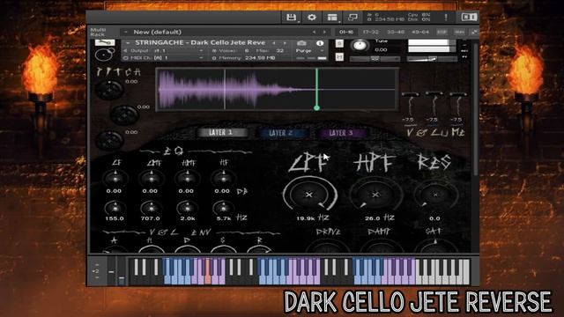Viewport: 564px width, 317px height.
Task: Select rack page 33-48
Action: coord(396,32)
